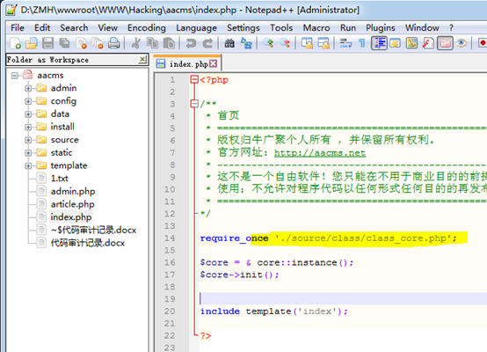
Task: Undo last edit with Undo arrow
Action: pos(191,43)
